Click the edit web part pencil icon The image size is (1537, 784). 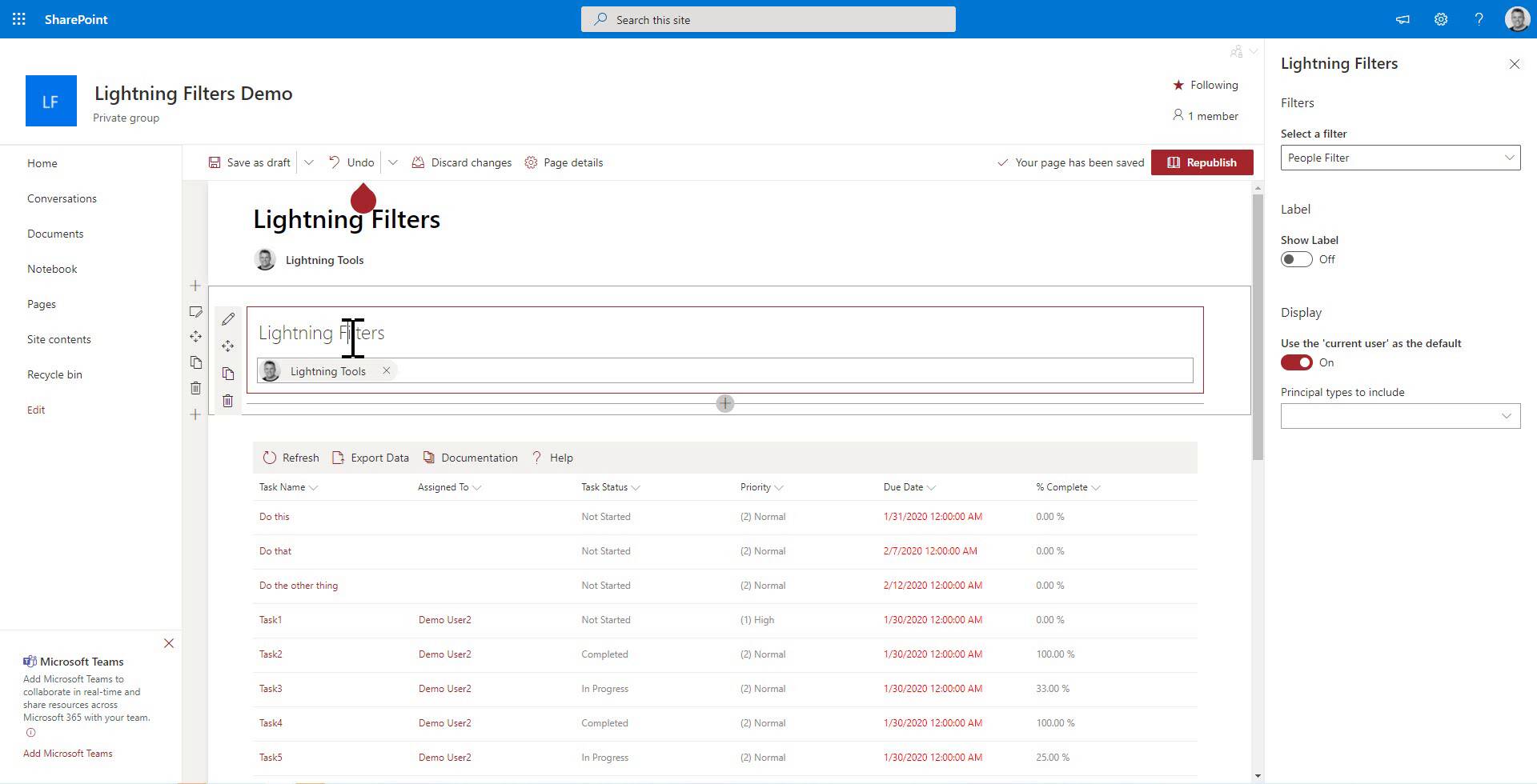coord(228,319)
